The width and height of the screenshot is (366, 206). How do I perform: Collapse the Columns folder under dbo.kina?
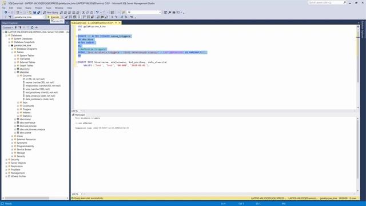tap(18, 76)
